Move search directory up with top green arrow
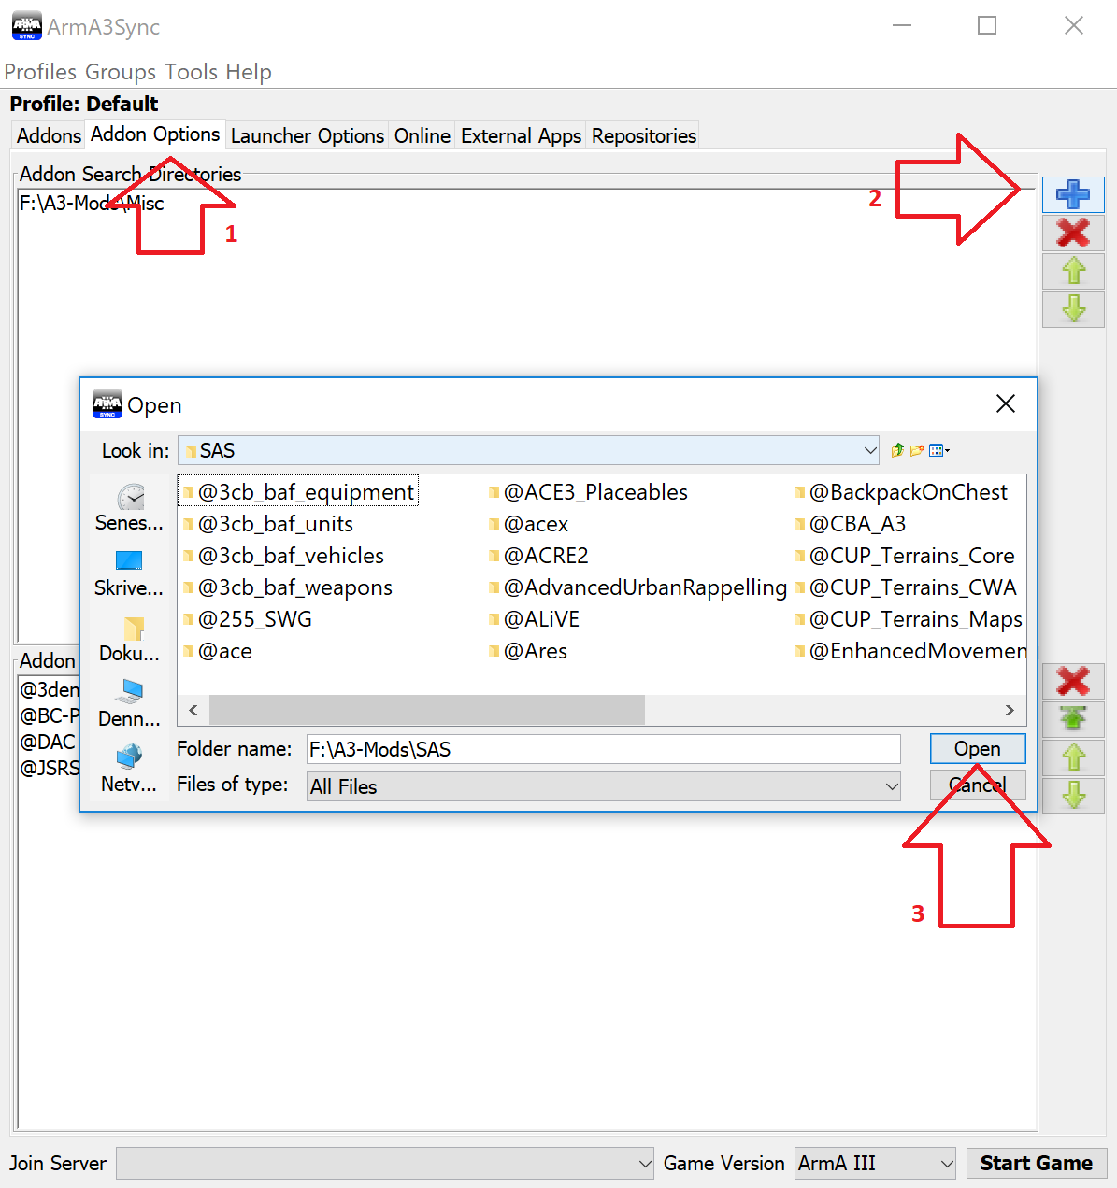The width and height of the screenshot is (1117, 1188). click(x=1073, y=271)
